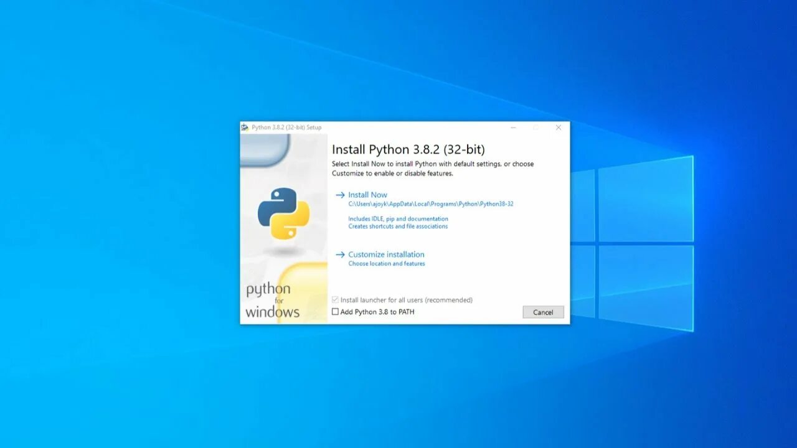
Task: Click the Install Now option
Action: pos(367,195)
